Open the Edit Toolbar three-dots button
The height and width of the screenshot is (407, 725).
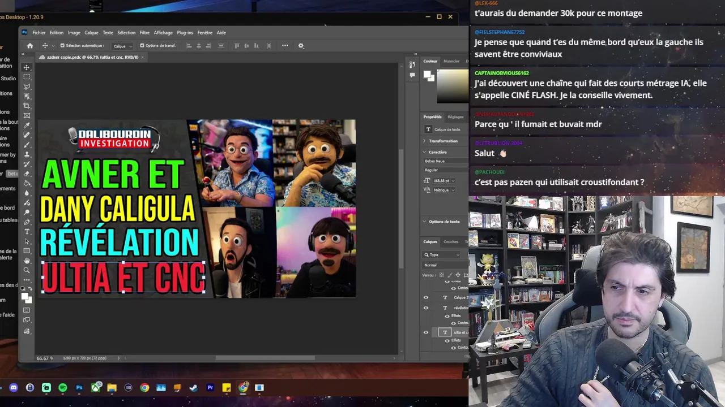pyautogui.click(x=27, y=280)
